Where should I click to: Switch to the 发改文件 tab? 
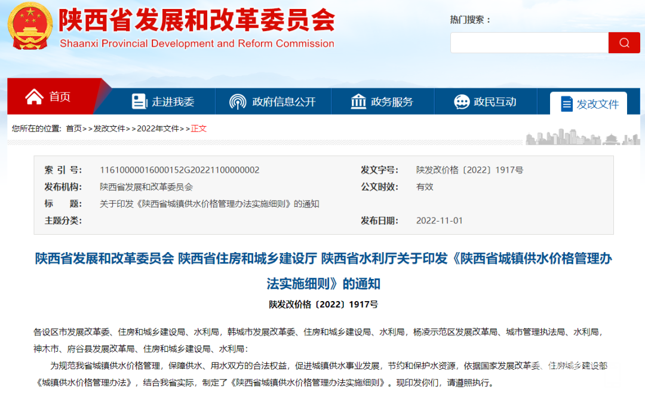pyautogui.click(x=597, y=105)
